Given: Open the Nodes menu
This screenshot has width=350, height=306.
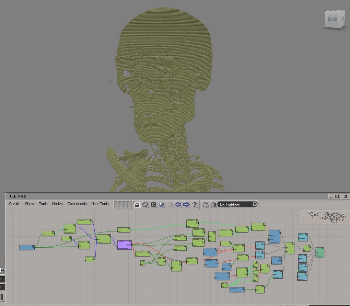Looking at the screenshot, I should 57,204.
